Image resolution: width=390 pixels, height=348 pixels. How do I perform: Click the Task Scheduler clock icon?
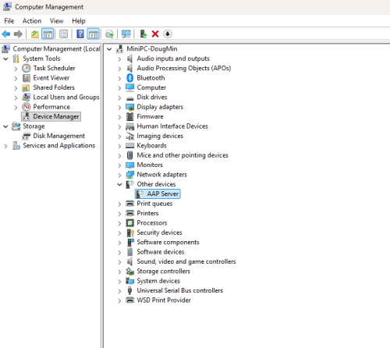point(26,68)
